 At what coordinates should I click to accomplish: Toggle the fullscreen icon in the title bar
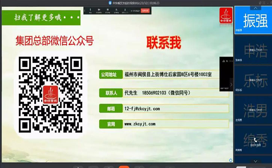point(264,3)
